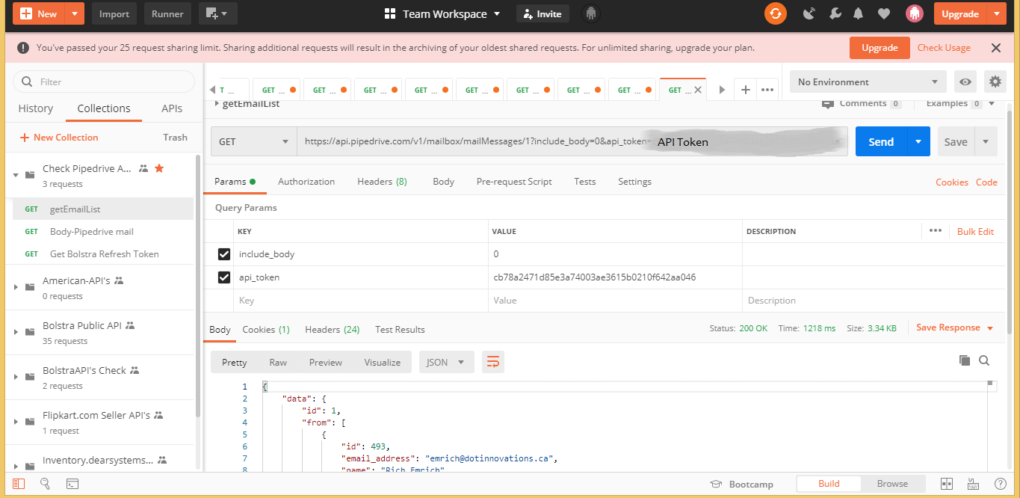The width and height of the screenshot is (1020, 498).
Task: Switch from Build to Browse mode
Action: [892, 483]
